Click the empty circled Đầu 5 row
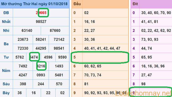 [x=100, y=57]
